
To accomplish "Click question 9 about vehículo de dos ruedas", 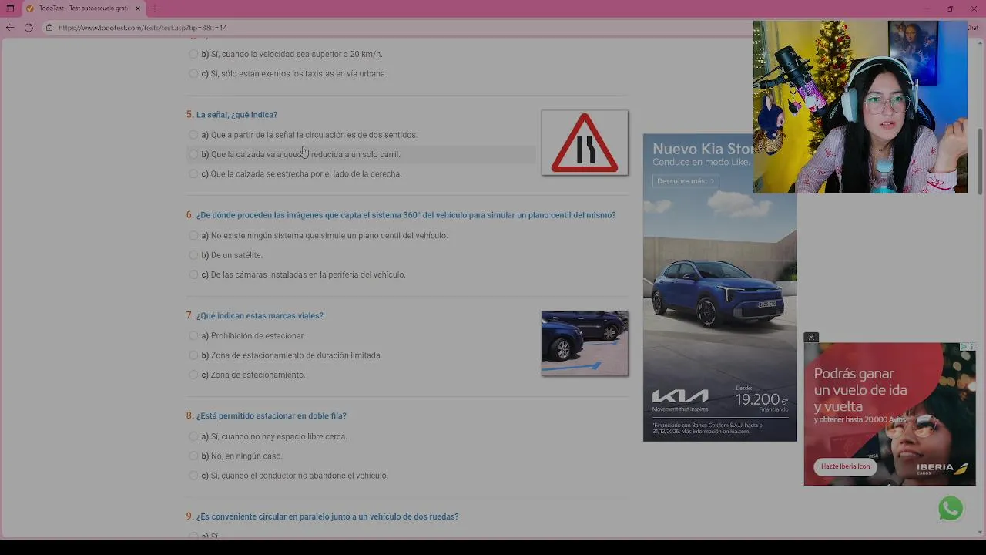I will [327, 516].
